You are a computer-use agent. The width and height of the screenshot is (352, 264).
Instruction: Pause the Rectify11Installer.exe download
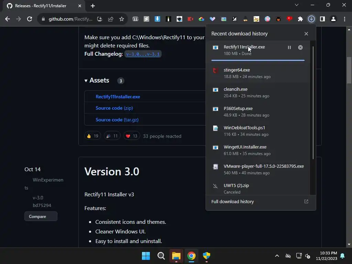click(289, 47)
